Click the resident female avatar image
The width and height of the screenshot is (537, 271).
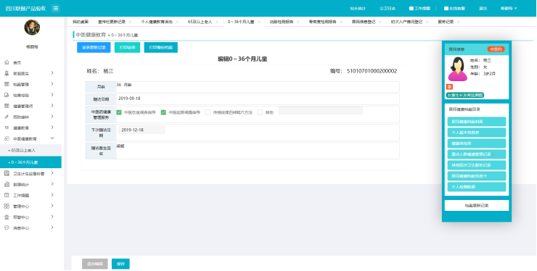coord(458,69)
